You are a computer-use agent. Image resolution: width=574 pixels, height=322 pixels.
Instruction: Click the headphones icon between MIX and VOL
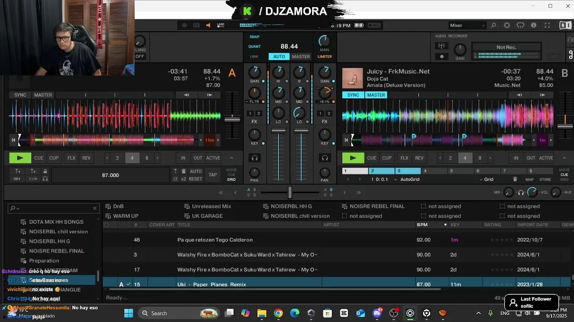tap(521, 192)
